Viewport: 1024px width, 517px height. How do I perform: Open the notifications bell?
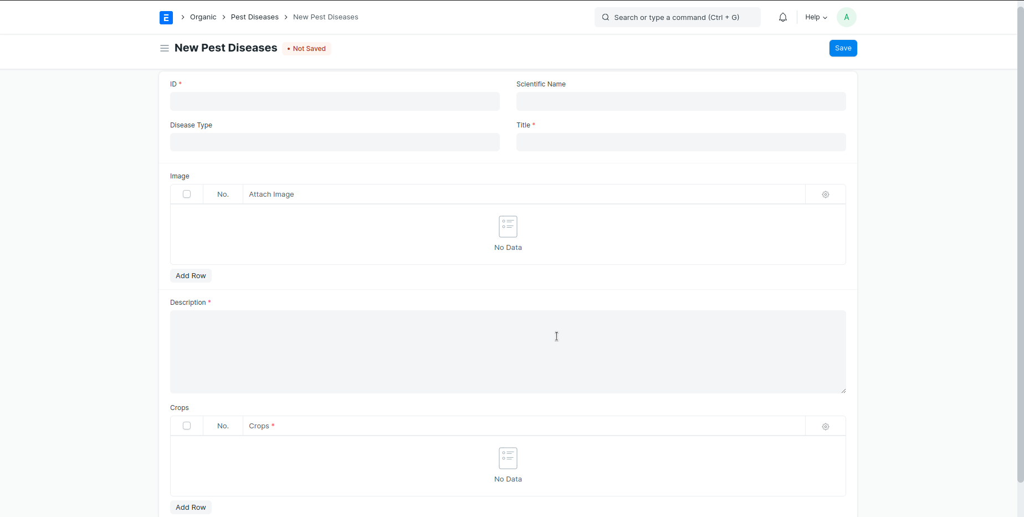(x=782, y=17)
